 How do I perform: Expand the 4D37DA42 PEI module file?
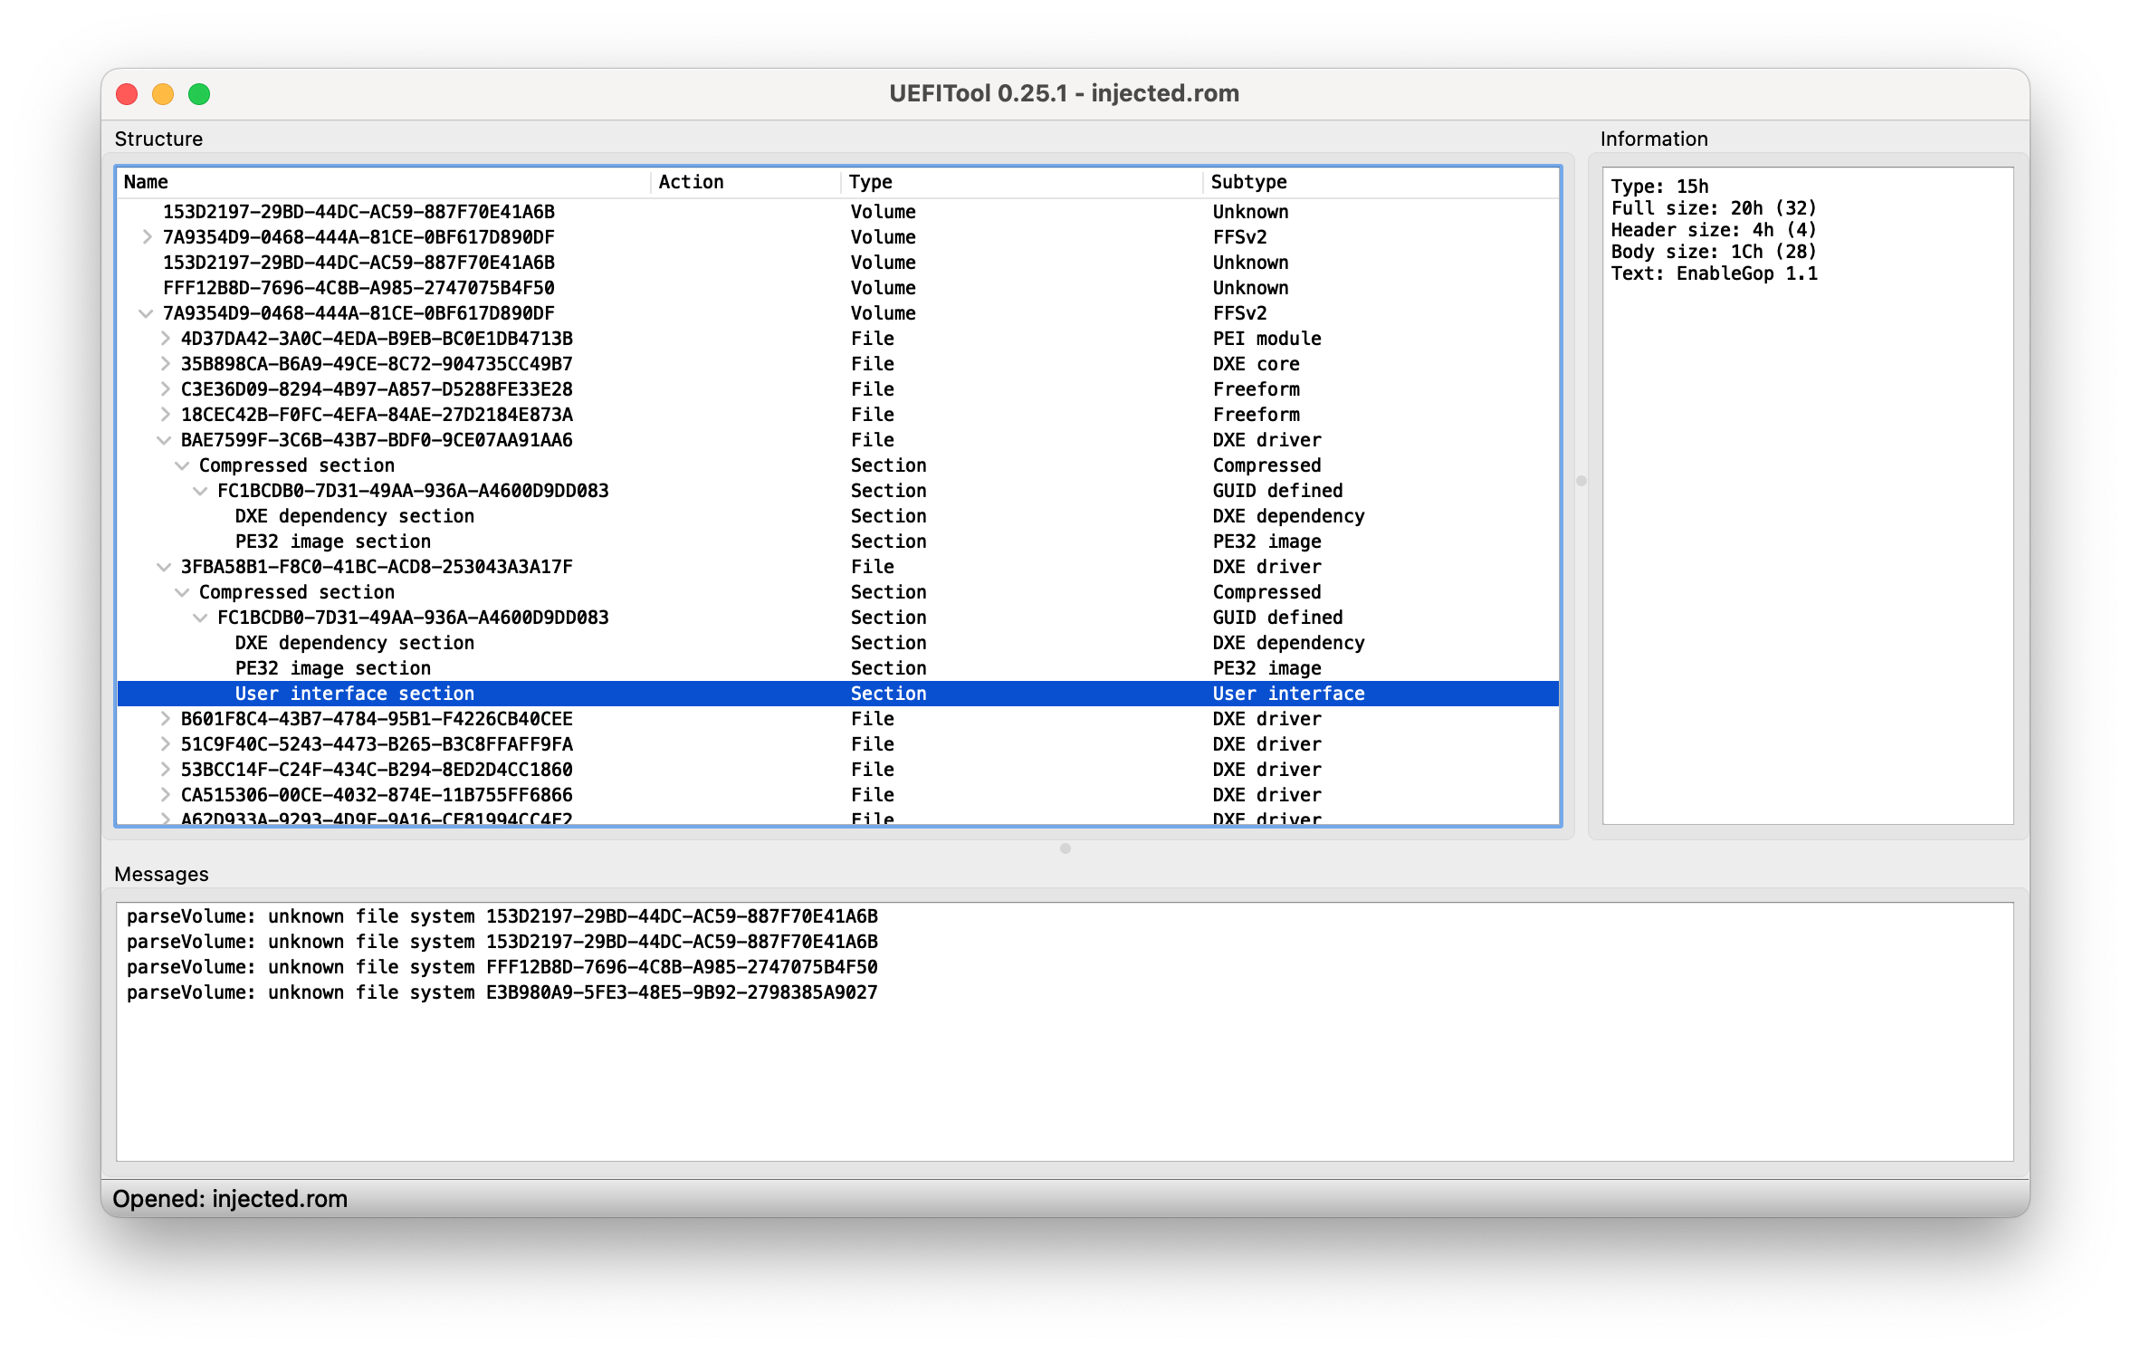(x=165, y=339)
